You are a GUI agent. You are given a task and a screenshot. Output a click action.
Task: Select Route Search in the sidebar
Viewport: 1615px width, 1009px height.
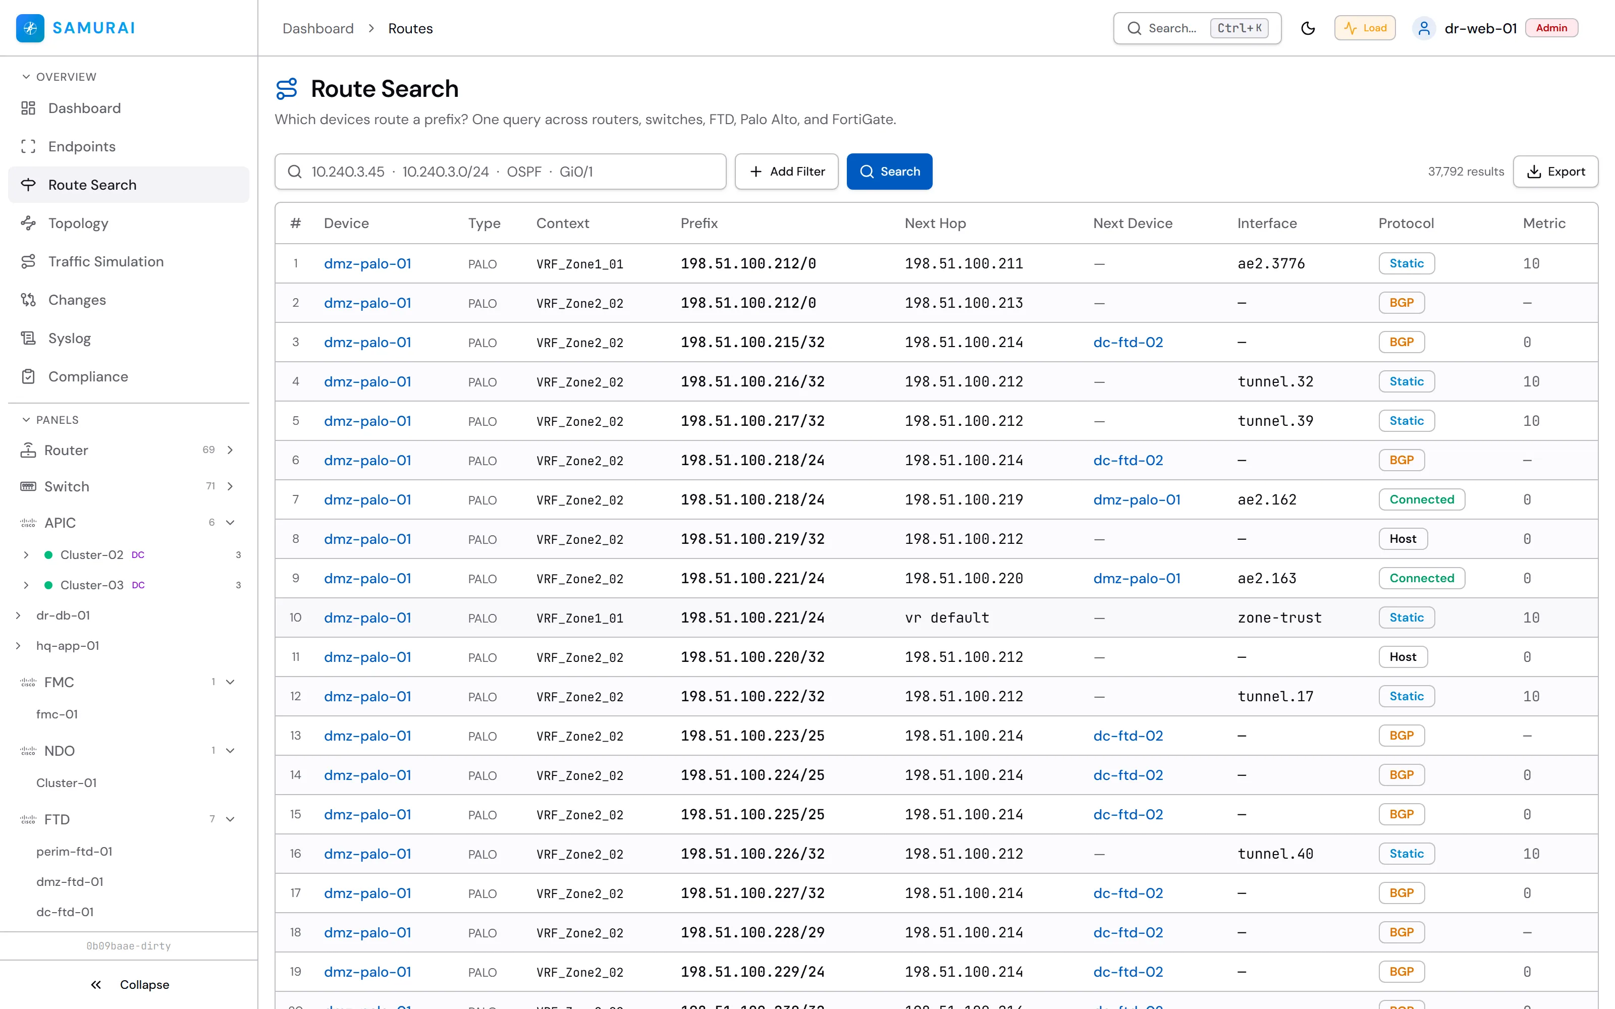[x=129, y=185]
